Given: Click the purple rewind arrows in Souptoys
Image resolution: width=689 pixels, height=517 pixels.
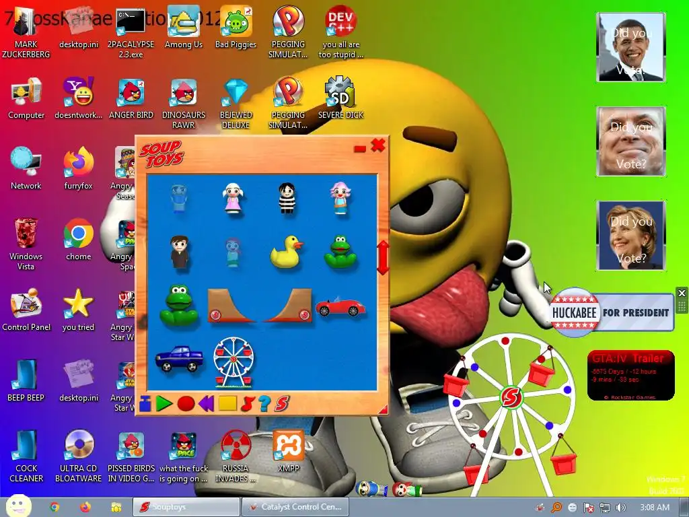Looking at the screenshot, I should (x=207, y=404).
